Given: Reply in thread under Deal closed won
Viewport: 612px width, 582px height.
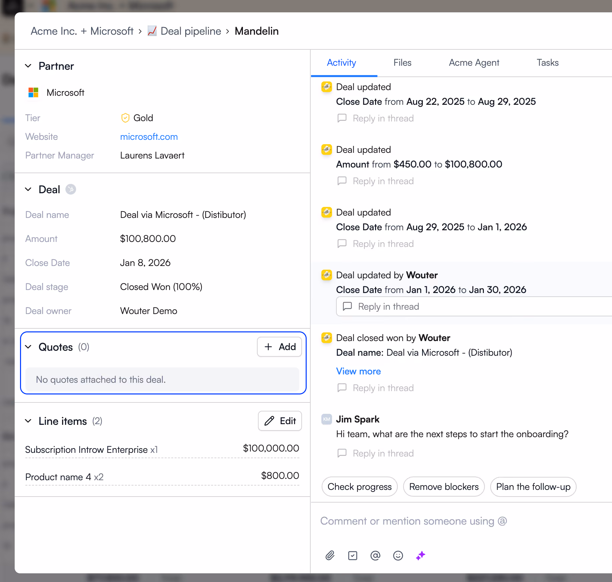Looking at the screenshot, I should [375, 388].
